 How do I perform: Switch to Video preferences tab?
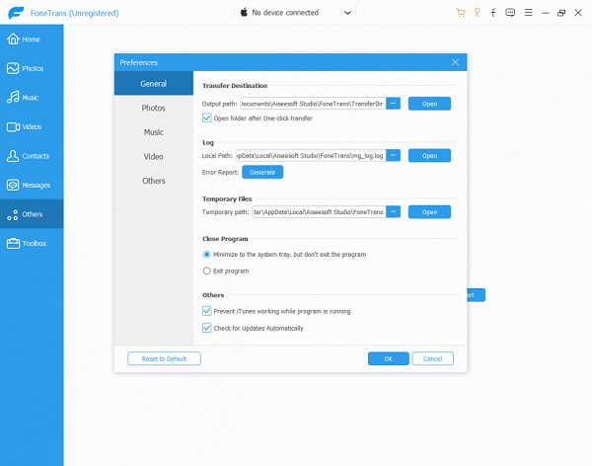point(154,156)
